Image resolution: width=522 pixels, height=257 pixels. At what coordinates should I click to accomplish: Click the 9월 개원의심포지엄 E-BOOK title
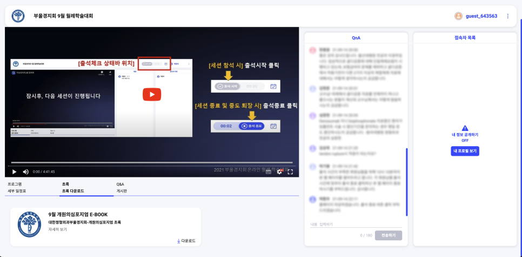coord(78,214)
